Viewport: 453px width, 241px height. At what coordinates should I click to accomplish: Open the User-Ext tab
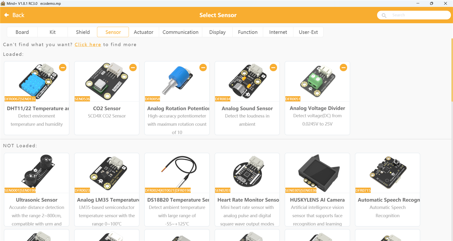point(308,32)
